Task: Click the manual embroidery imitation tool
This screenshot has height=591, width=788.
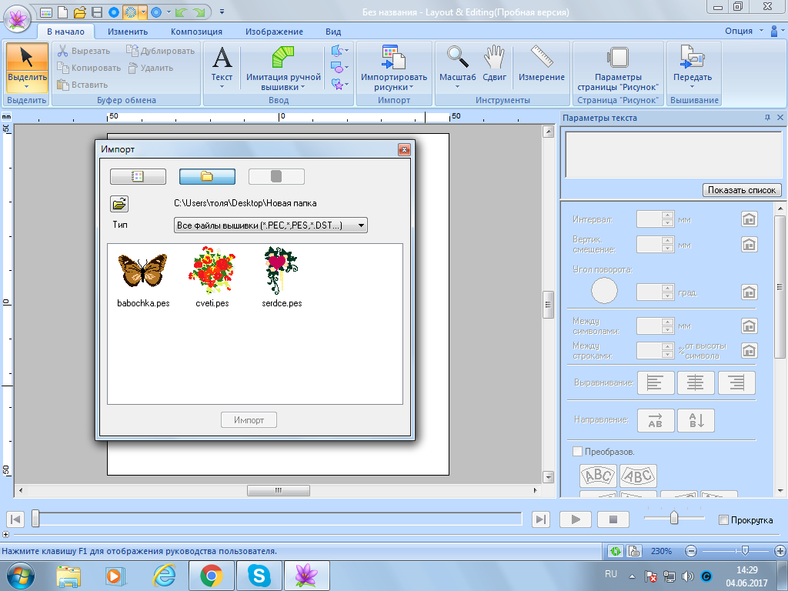Action: (x=283, y=58)
